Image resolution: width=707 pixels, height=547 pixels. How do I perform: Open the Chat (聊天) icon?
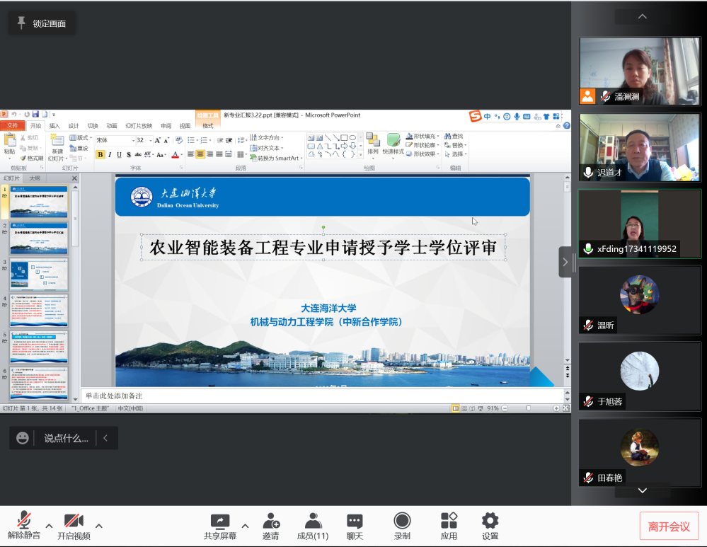355,522
